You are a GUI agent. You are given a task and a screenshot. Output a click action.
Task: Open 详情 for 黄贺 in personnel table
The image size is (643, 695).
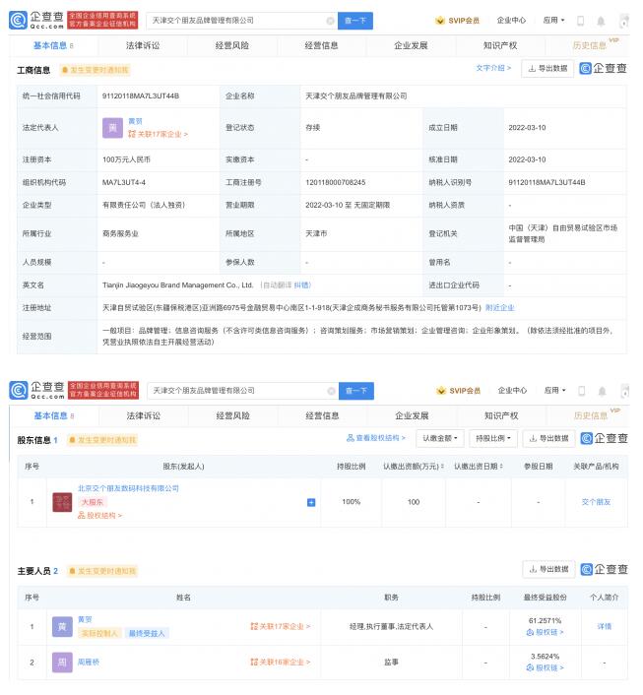point(604,626)
